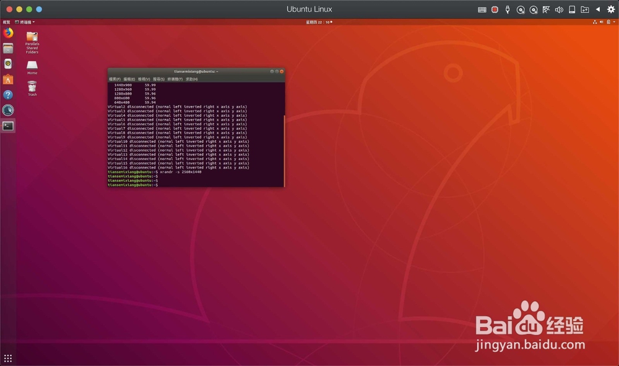The height and width of the screenshot is (366, 619).
Task: Click the 1280x800 resolution line
Action: coord(134,93)
